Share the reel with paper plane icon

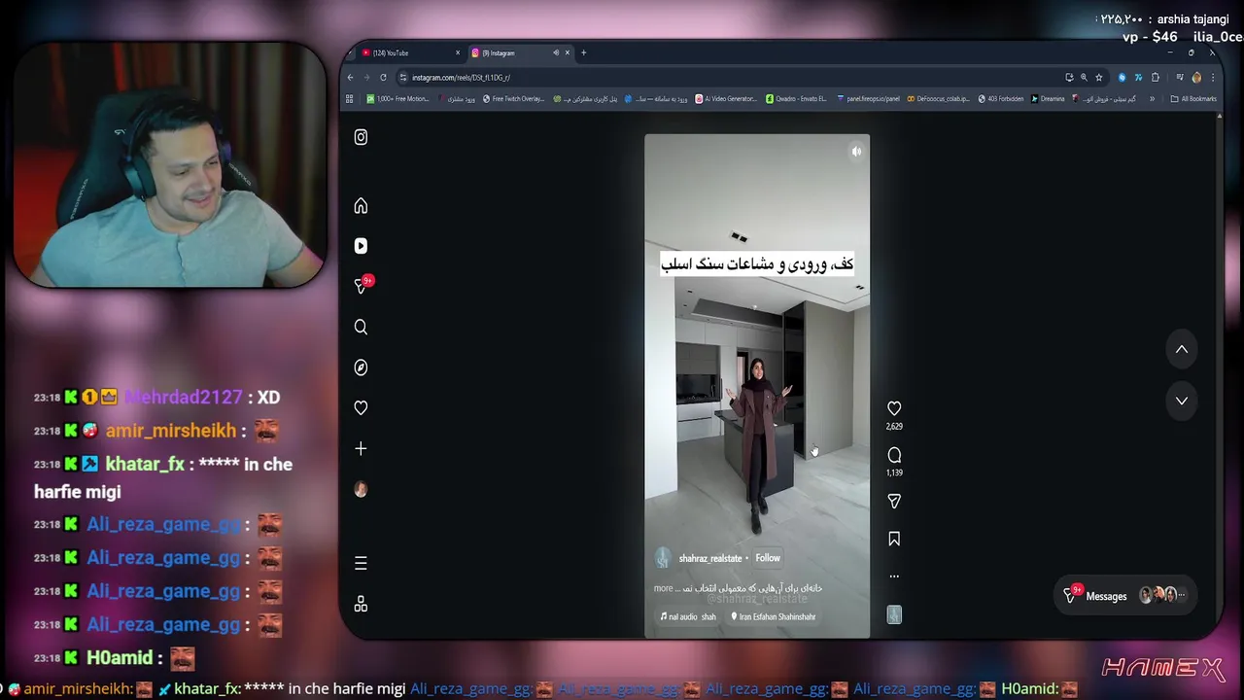pos(894,501)
